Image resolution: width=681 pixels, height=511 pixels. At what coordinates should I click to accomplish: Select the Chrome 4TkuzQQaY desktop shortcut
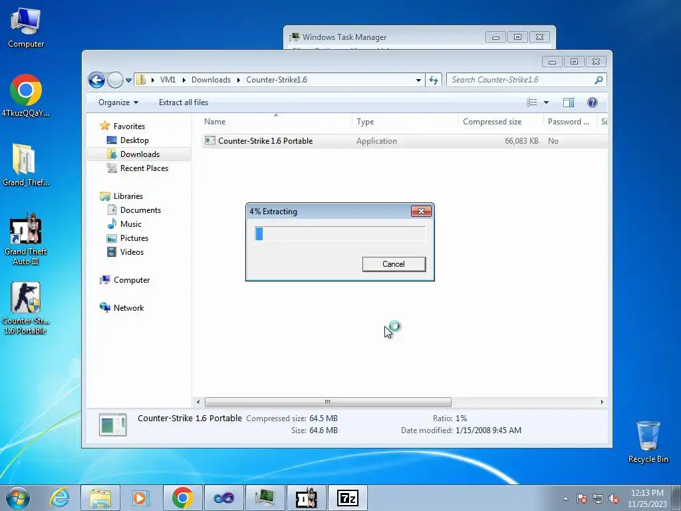[26, 96]
